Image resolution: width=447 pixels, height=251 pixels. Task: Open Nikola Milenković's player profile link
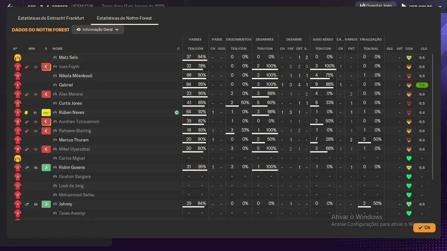coord(76,76)
